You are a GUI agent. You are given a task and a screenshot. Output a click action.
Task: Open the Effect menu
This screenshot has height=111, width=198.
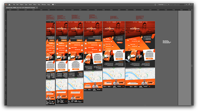(35, 5)
